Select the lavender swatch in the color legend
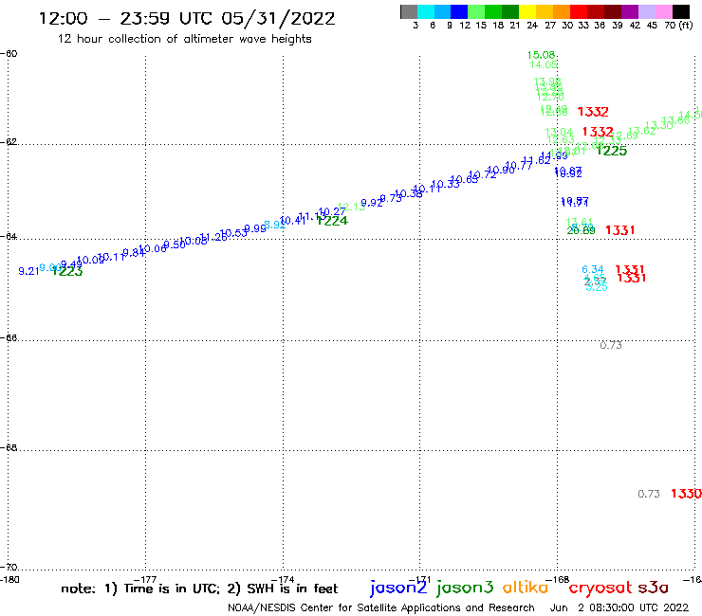The width and height of the screenshot is (702, 616). (646, 11)
